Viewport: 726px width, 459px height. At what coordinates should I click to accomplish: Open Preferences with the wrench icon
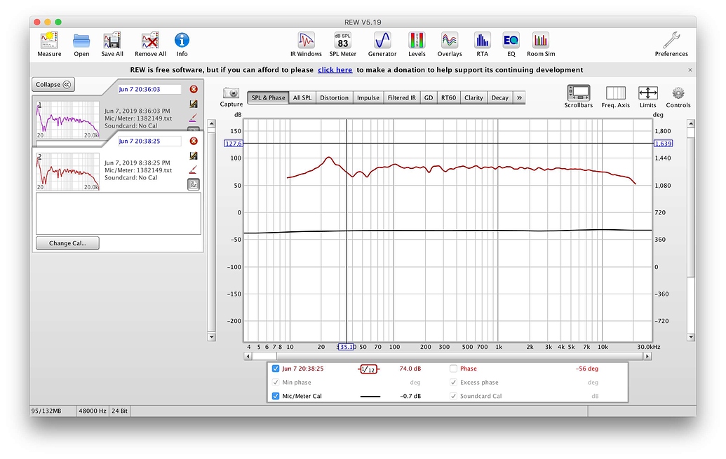click(671, 41)
